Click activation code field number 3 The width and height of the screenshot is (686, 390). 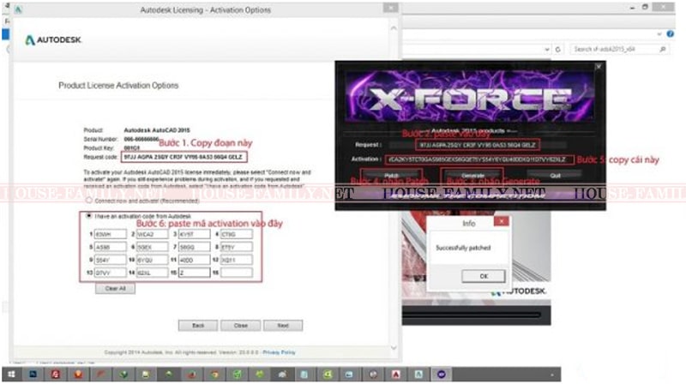tap(195, 234)
